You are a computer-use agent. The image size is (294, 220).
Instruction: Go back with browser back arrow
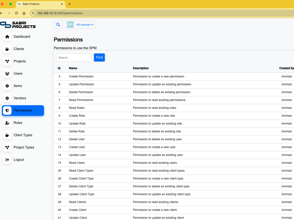click(1, 13)
